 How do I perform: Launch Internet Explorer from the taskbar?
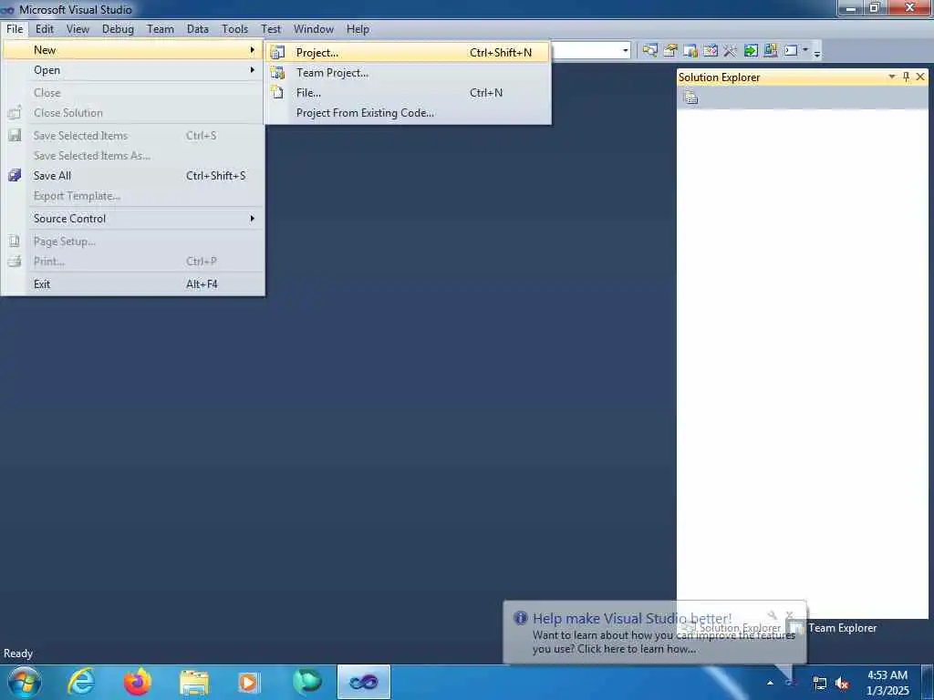[81, 682]
